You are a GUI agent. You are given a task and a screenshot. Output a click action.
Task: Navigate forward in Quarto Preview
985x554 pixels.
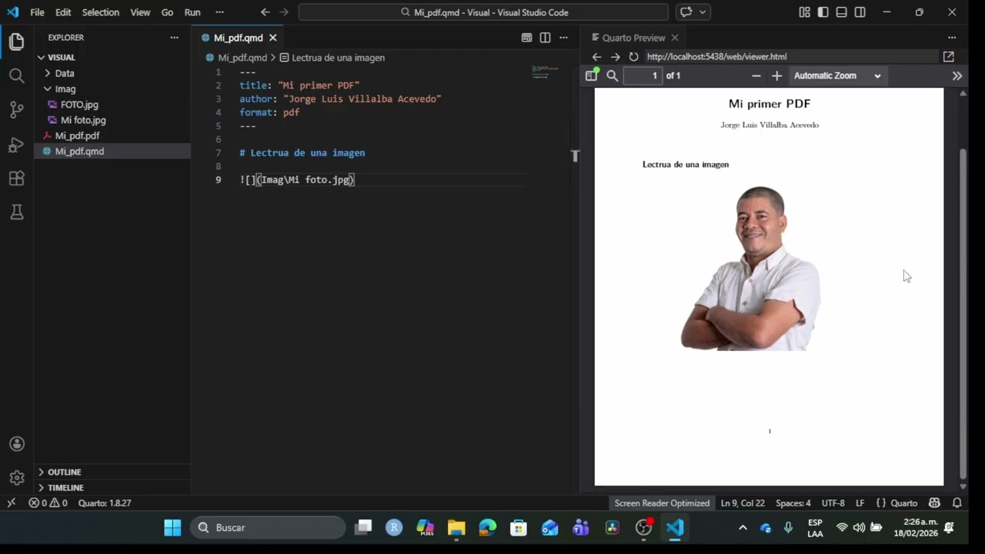(x=615, y=57)
